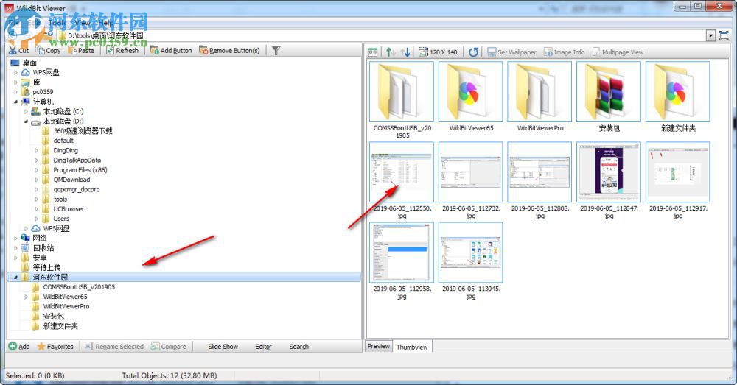Switch to the Preview tab
Screen dimensions: 737x385
[378, 346]
